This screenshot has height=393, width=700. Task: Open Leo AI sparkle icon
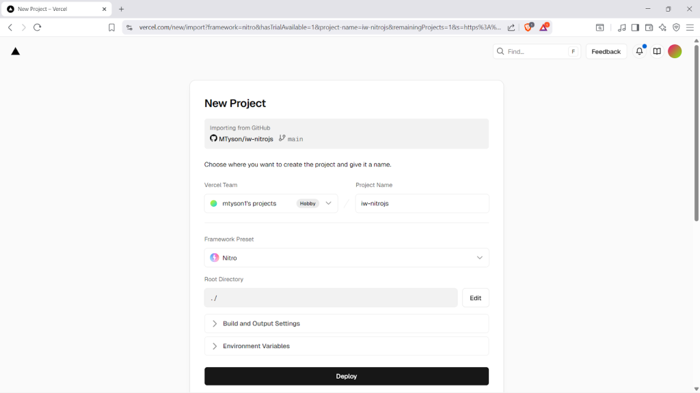662,27
